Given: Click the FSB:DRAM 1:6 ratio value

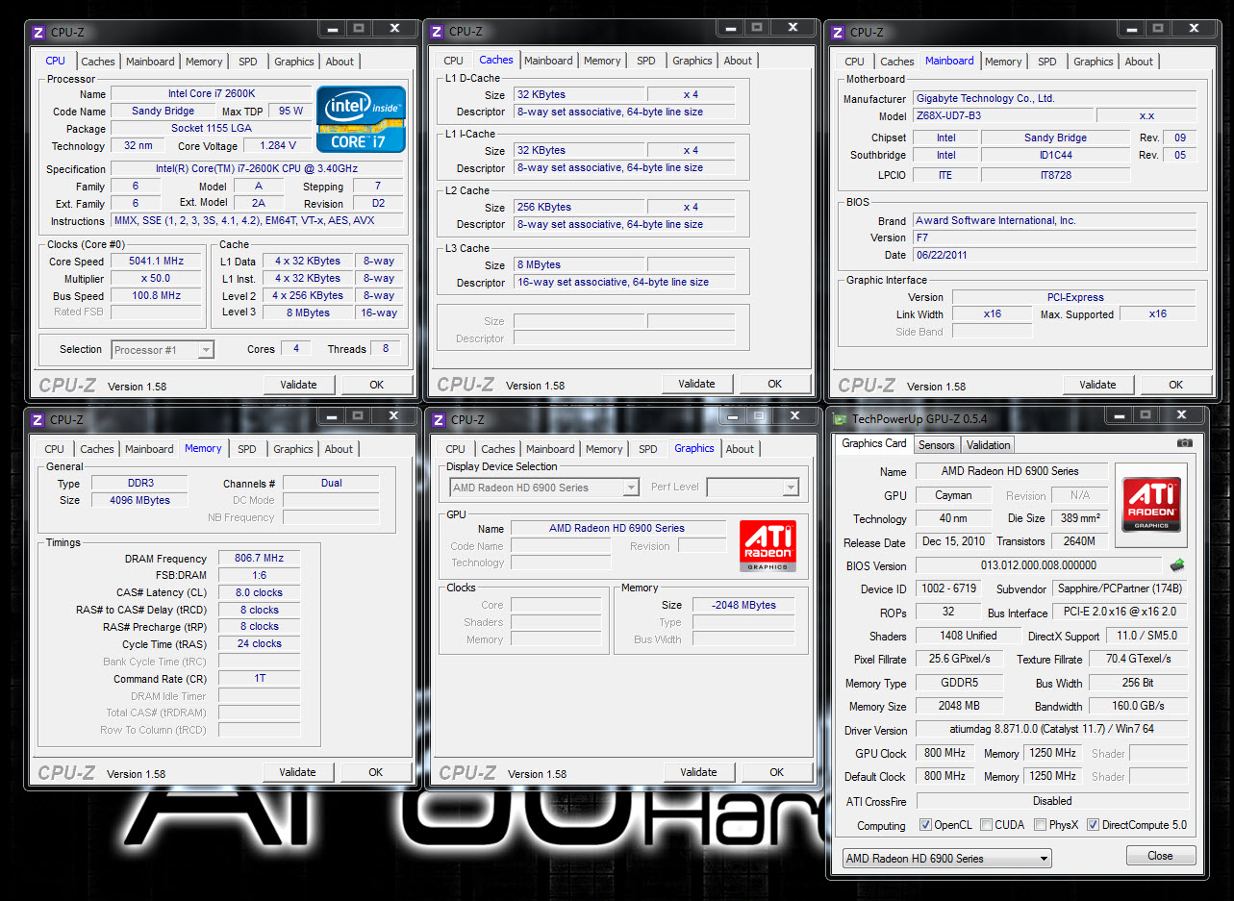Looking at the screenshot, I should (x=259, y=576).
